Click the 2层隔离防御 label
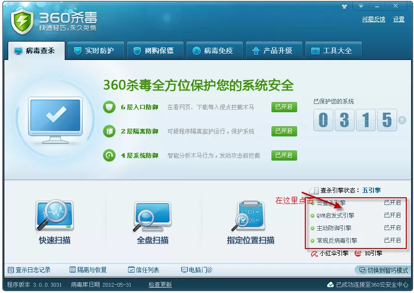The height and width of the screenshot is (293, 414). click(140, 131)
